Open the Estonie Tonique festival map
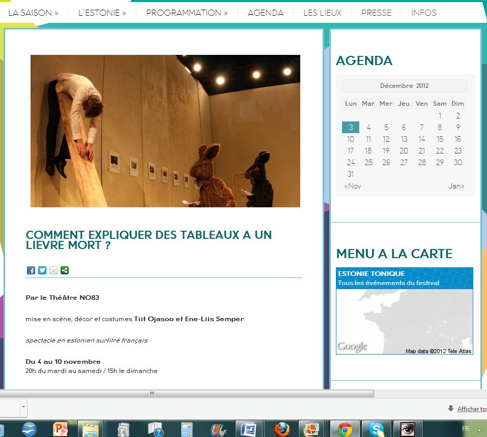 (x=405, y=311)
